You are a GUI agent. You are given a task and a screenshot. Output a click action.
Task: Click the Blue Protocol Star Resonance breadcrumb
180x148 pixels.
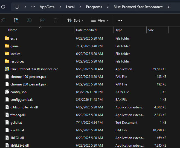click(138, 7)
